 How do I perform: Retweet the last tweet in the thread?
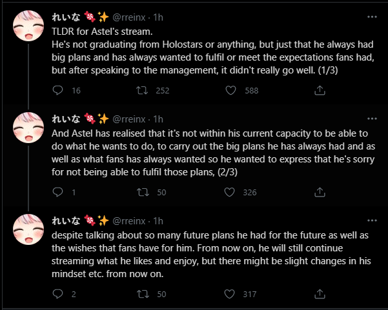coord(143,294)
